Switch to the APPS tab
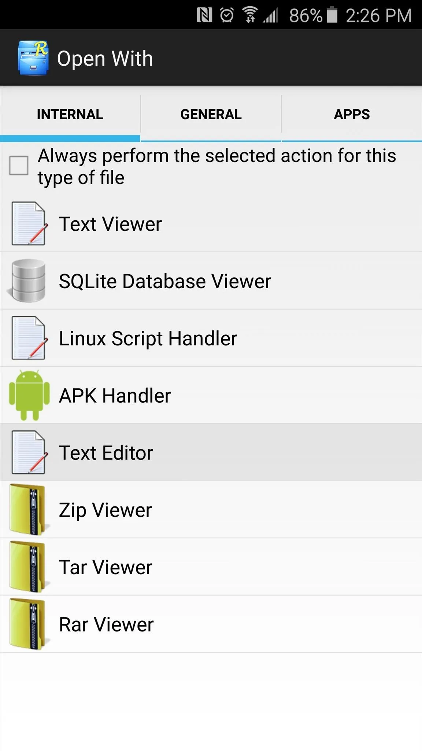422x751 pixels. point(352,114)
